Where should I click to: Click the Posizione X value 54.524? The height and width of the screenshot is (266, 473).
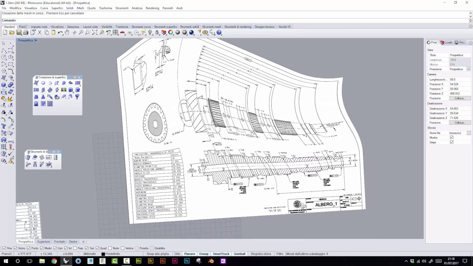click(460, 84)
